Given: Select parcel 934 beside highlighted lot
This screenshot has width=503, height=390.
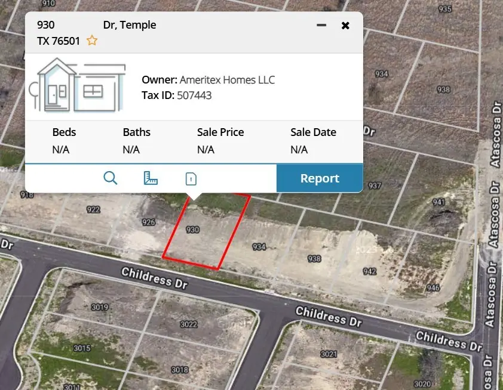Looking at the screenshot, I should 259,246.
